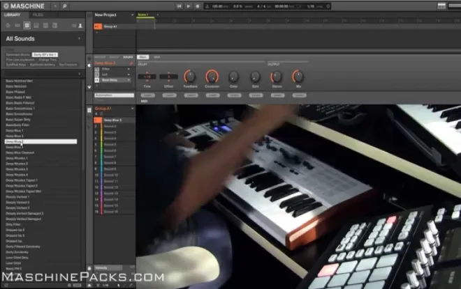The image size is (461, 289).
Task: Click the mixer view icon at top right
Action: 441,6
